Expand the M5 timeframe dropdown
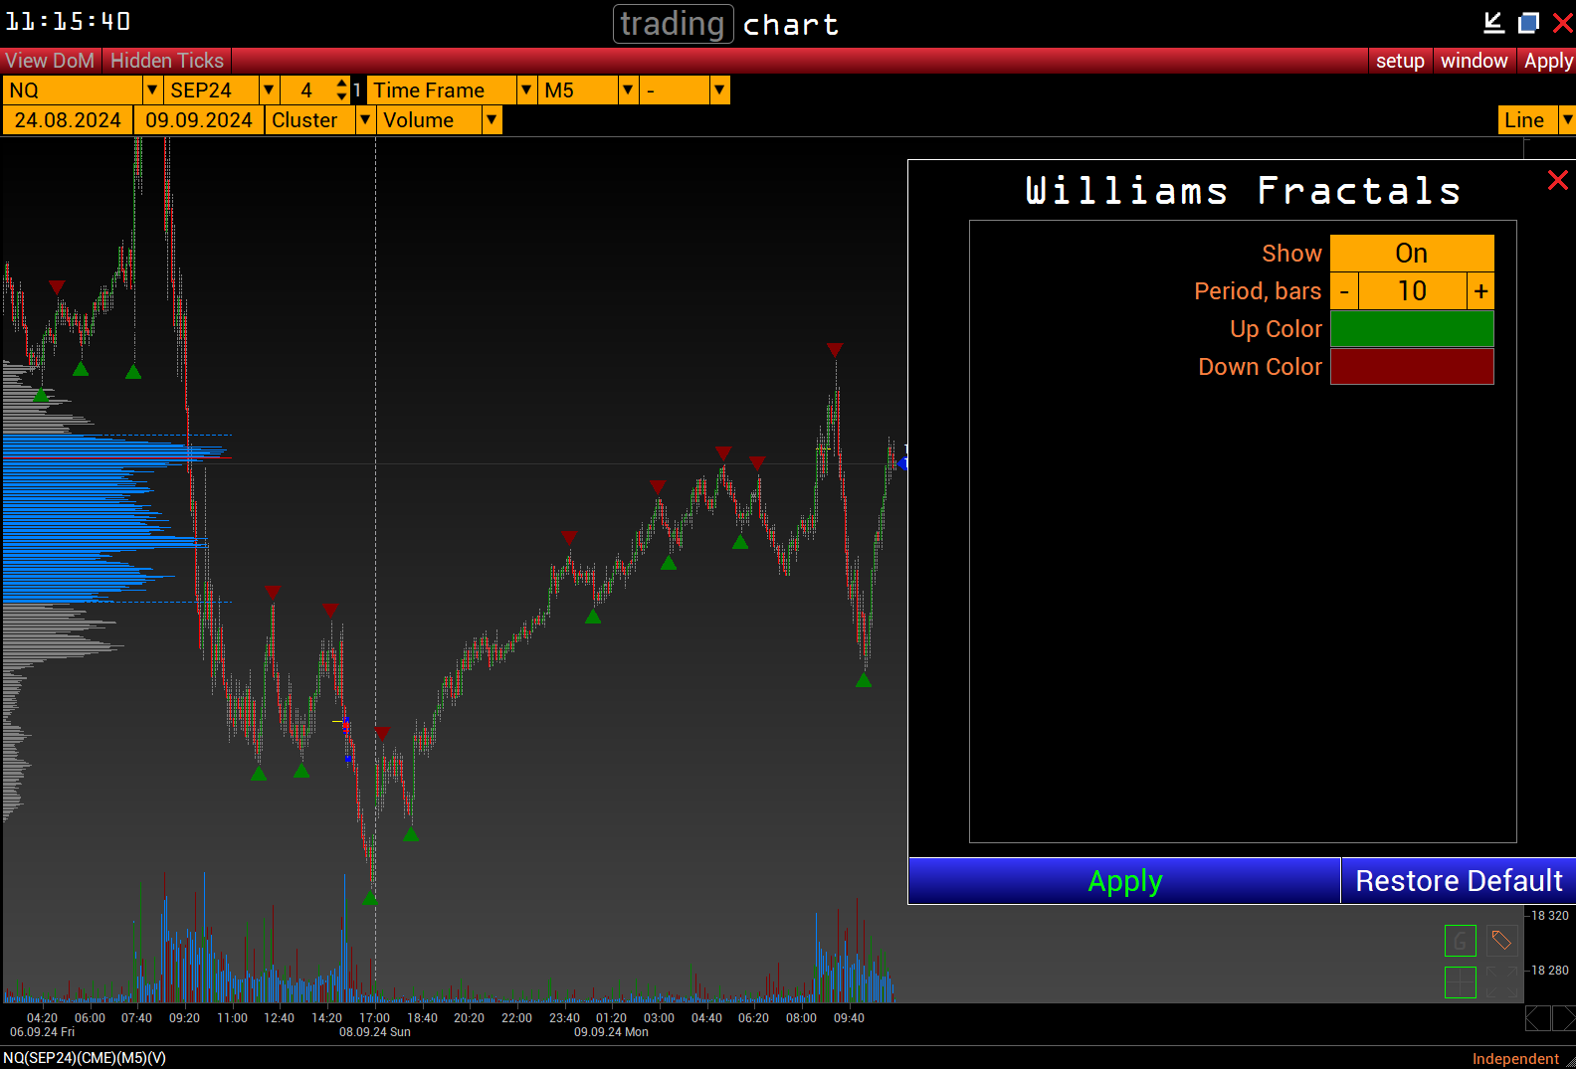1576x1069 pixels. (628, 90)
